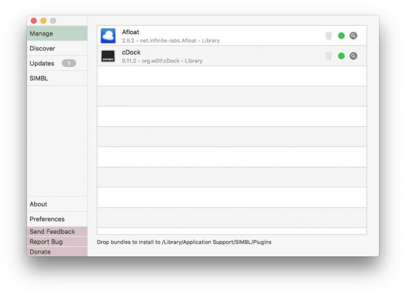Click the cDock plugin icon

tap(108, 56)
